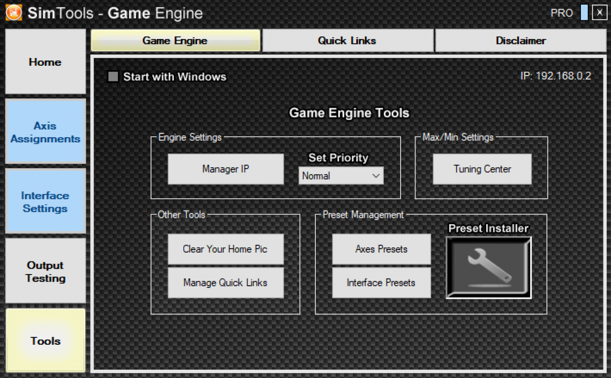The image size is (611, 378).
Task: Click the PRO label in title bar
Action: (x=562, y=13)
